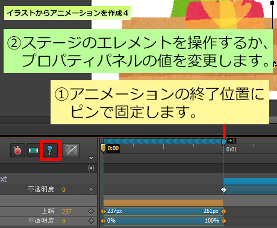Viewport: 277px width, 228px height.
Task: Click the blue chevron-patterned pin range bar
Action: [x=163, y=141]
